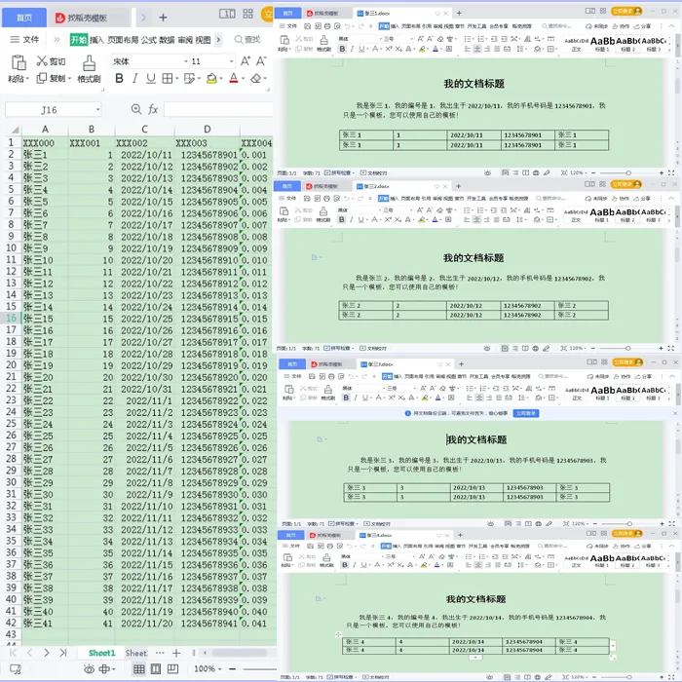Open the 插入 ribbon tab in the spreadsheet
The width and height of the screenshot is (682, 682).
pyautogui.click(x=97, y=40)
